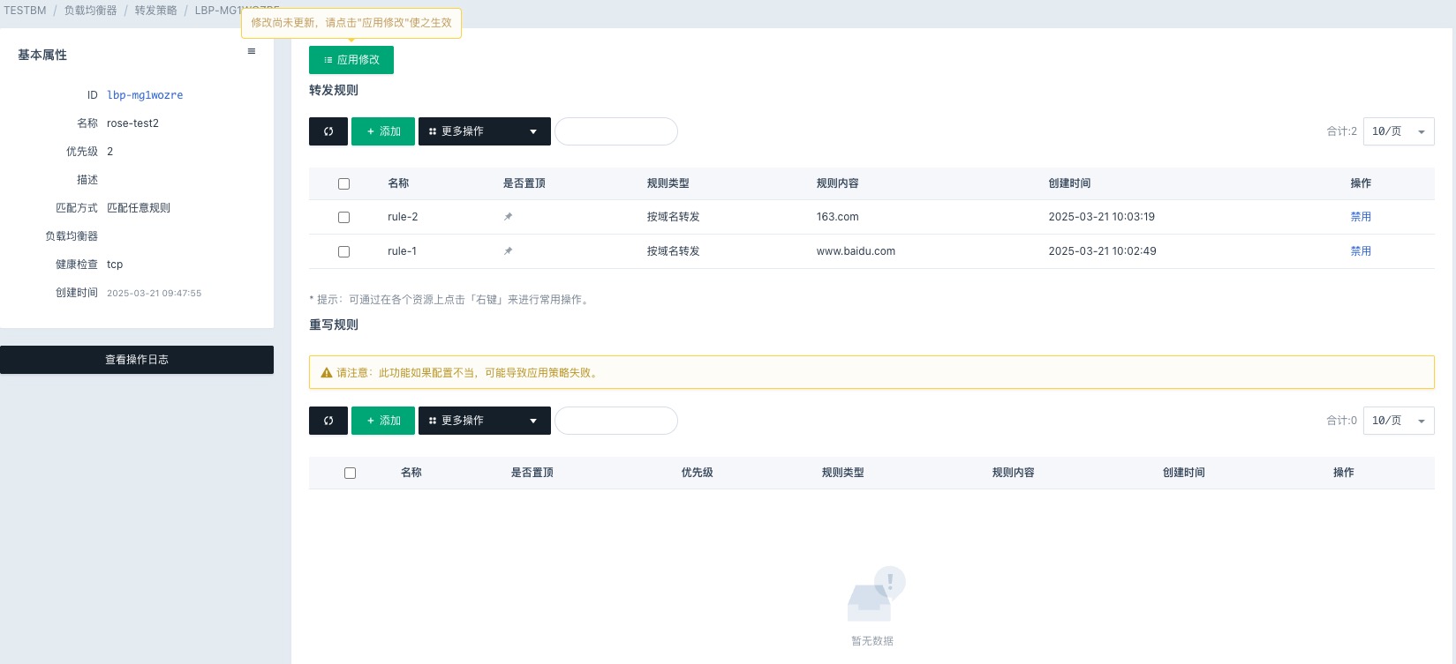Click 禁用 link for rule-2
This screenshot has width=1456, height=664.
pyautogui.click(x=1361, y=217)
